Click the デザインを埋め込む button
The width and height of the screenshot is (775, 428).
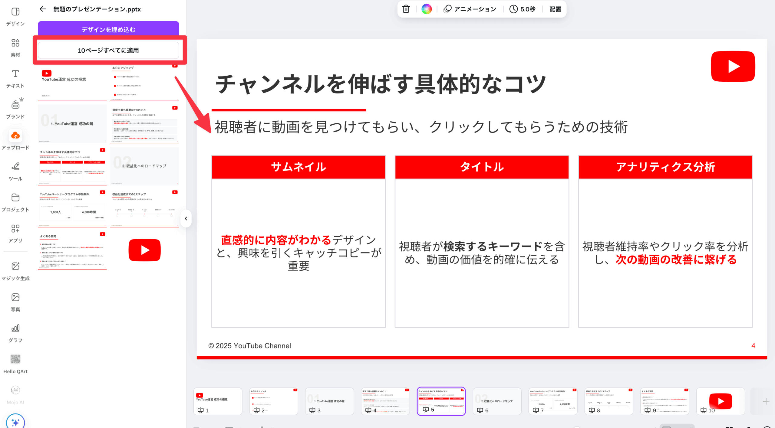108,29
